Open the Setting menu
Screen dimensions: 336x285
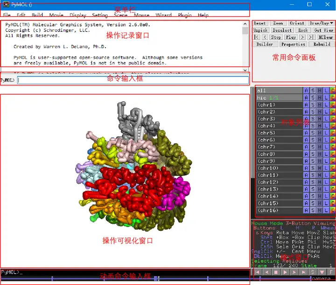click(x=100, y=15)
